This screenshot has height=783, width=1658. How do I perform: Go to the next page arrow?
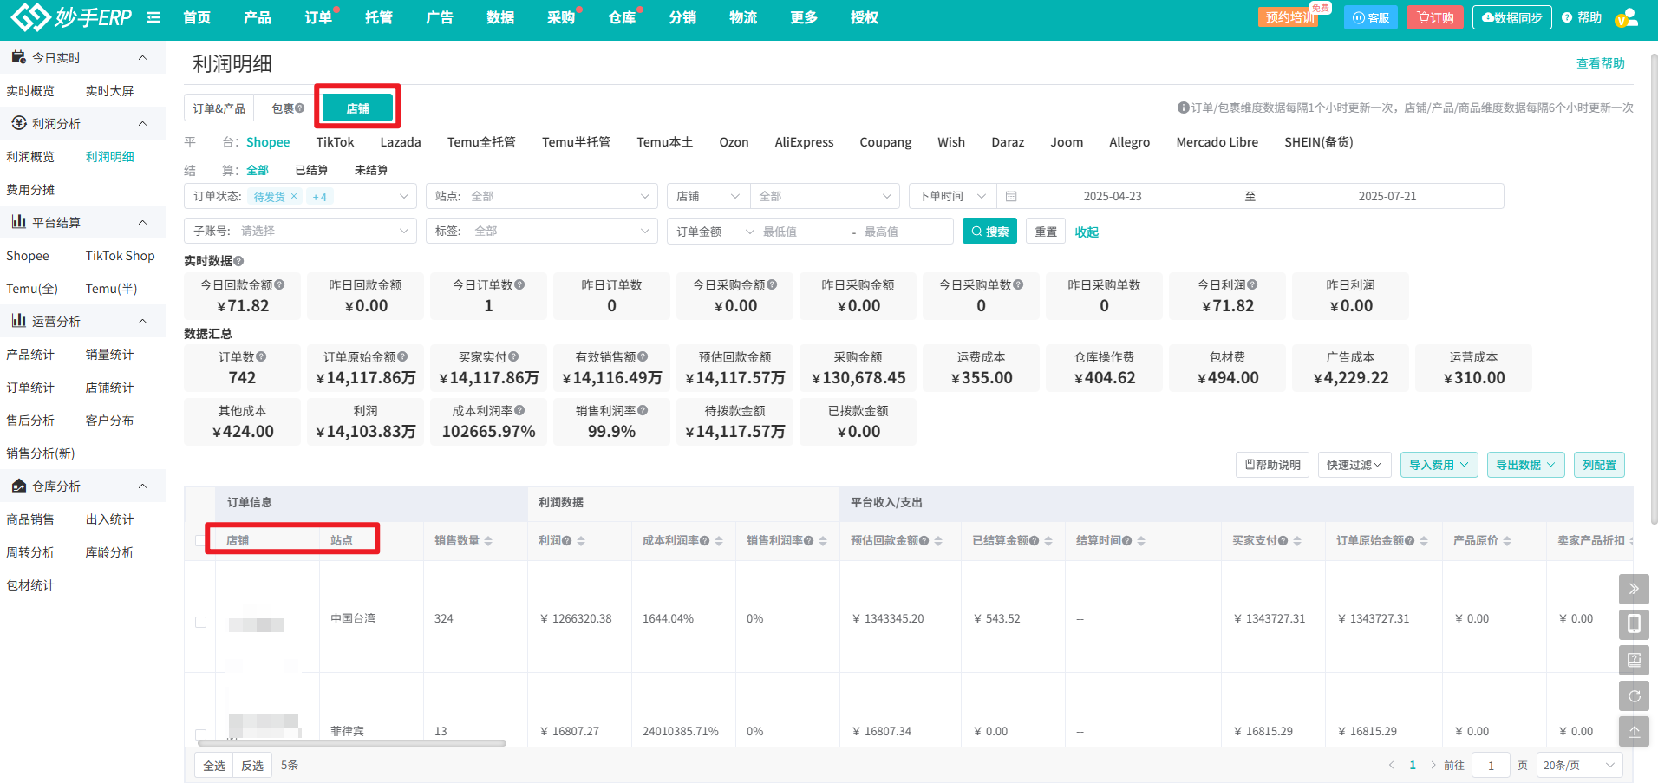pyautogui.click(x=1433, y=765)
